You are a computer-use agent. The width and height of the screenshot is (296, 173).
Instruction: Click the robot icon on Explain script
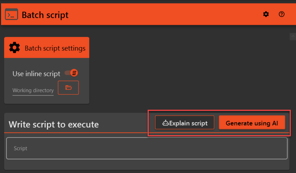[x=165, y=123]
